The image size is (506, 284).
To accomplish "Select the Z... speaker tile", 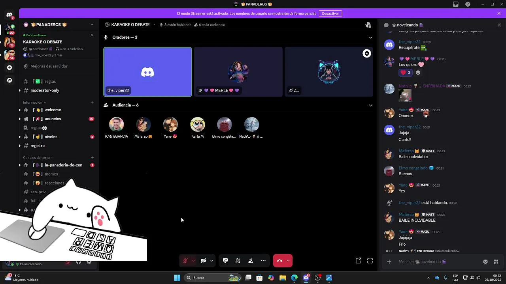I will click(x=329, y=72).
